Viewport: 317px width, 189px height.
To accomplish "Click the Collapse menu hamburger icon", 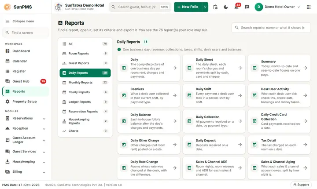I will pos(7,21).
